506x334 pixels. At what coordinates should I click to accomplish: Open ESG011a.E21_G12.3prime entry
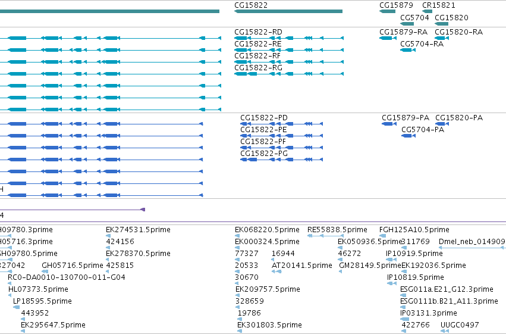(447, 289)
